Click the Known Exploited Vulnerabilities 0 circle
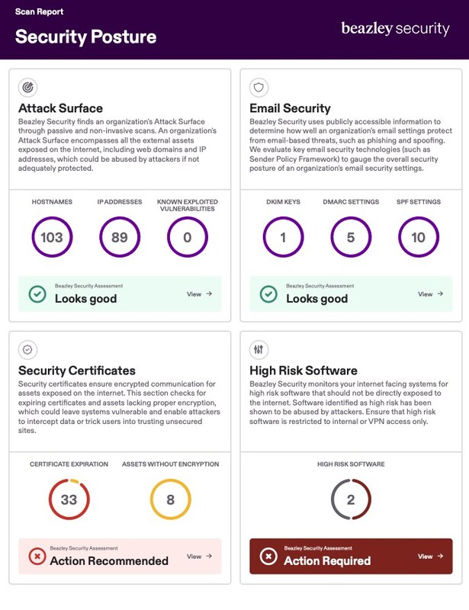469x610 pixels. (x=188, y=237)
